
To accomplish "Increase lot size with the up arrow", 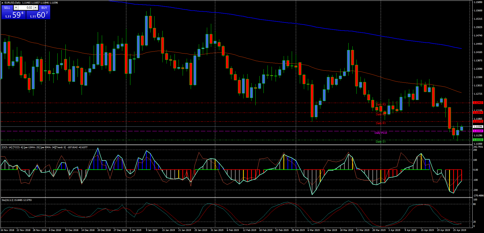I will 35,8.
